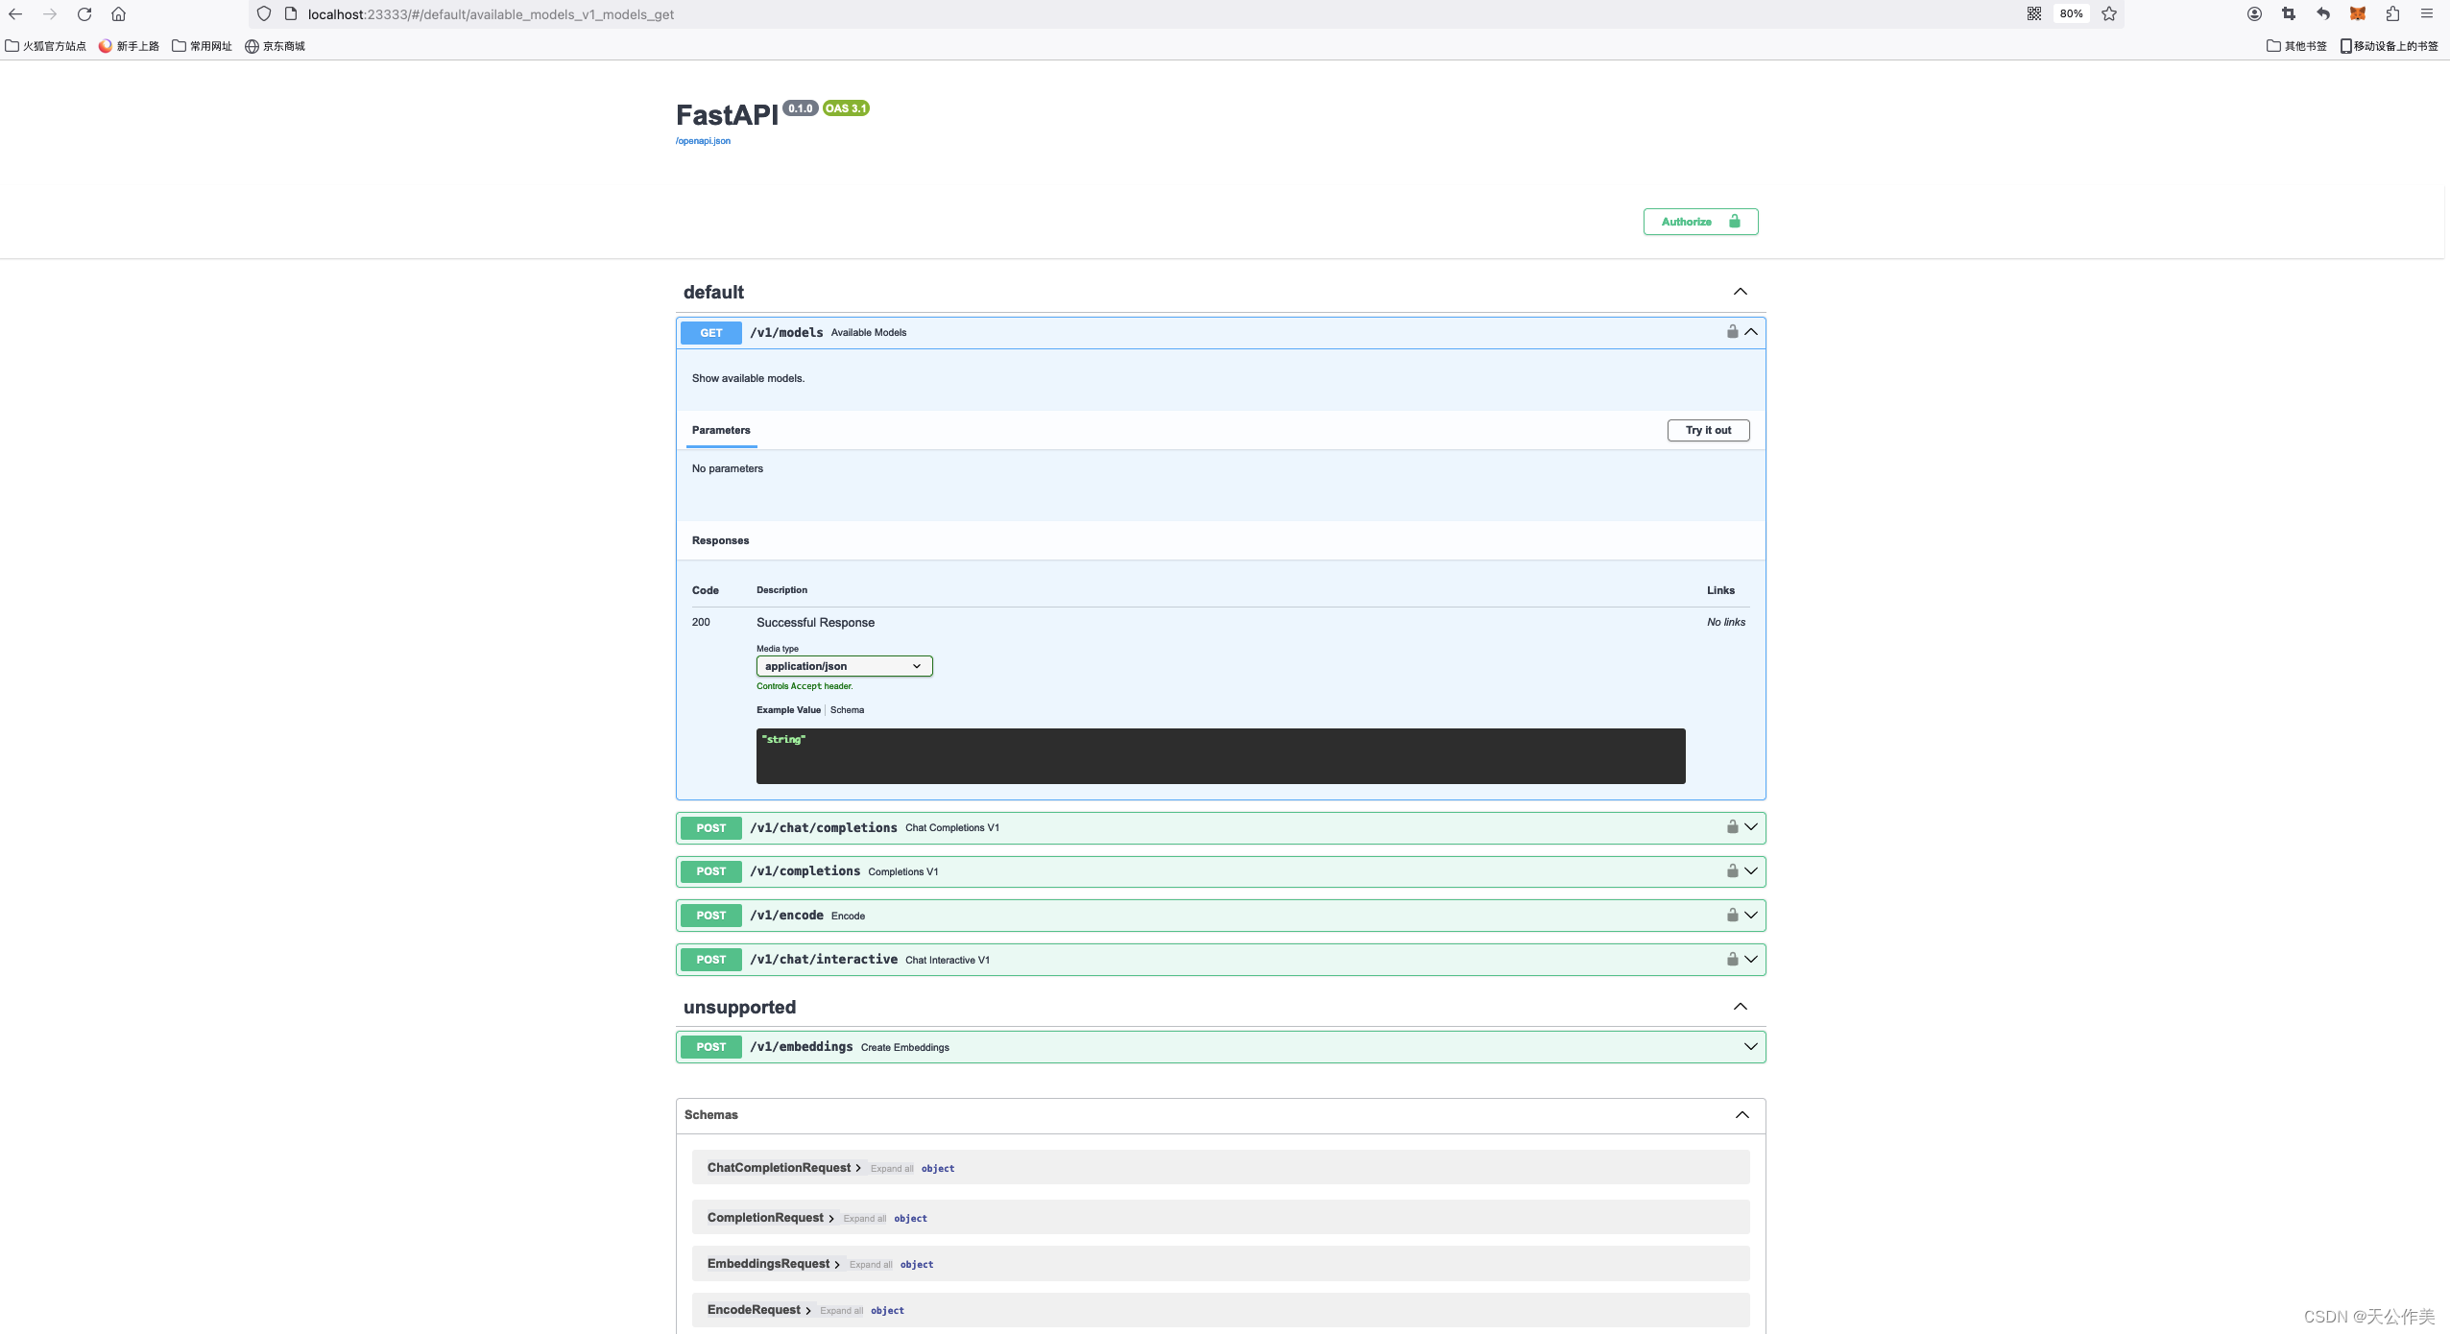Screen dimensions: 2450x1334
Task: Click the browser back arrow
Action: tap(15, 13)
